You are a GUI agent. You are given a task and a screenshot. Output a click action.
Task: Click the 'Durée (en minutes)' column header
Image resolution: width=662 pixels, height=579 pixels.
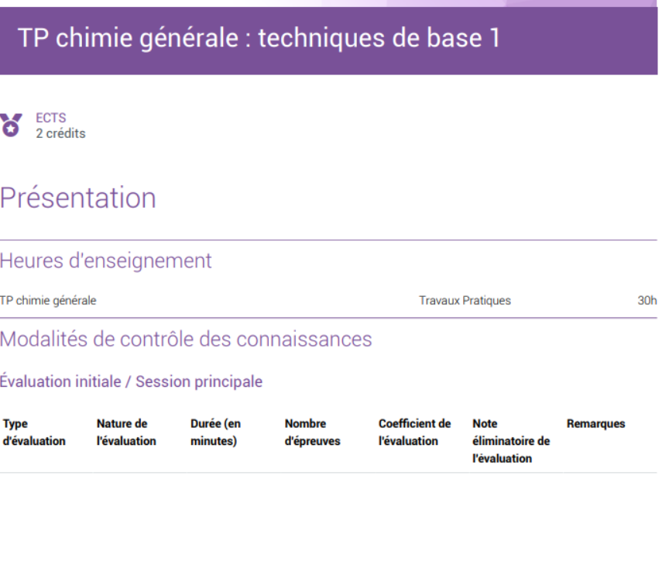pos(215,433)
